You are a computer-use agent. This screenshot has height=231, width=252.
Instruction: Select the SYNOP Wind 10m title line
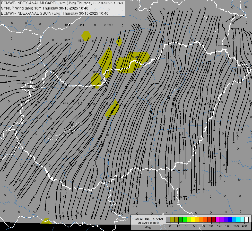pos(45,8)
